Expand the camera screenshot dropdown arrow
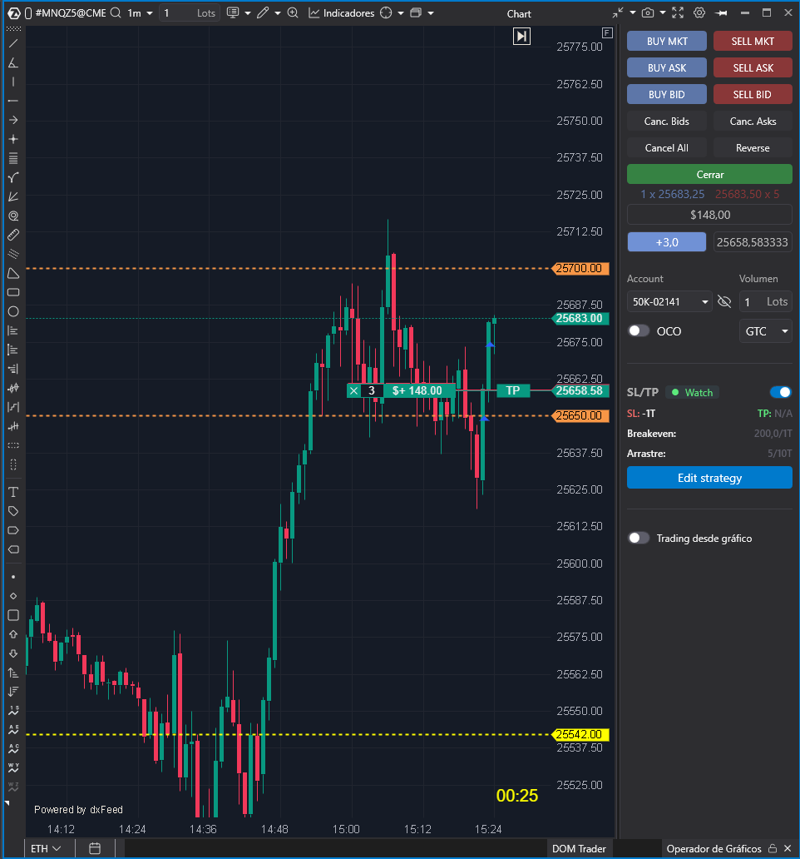Viewport: 800px width, 859px height. tap(662, 12)
